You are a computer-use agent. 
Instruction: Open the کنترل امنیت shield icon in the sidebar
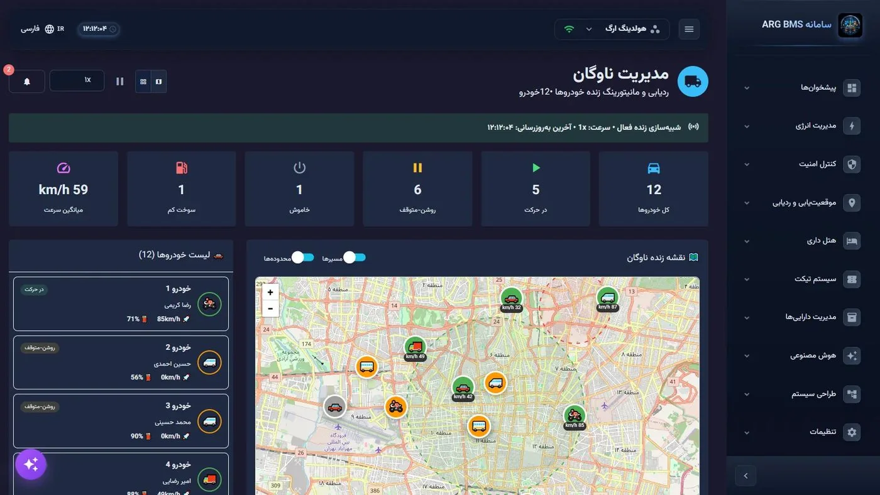click(x=852, y=165)
